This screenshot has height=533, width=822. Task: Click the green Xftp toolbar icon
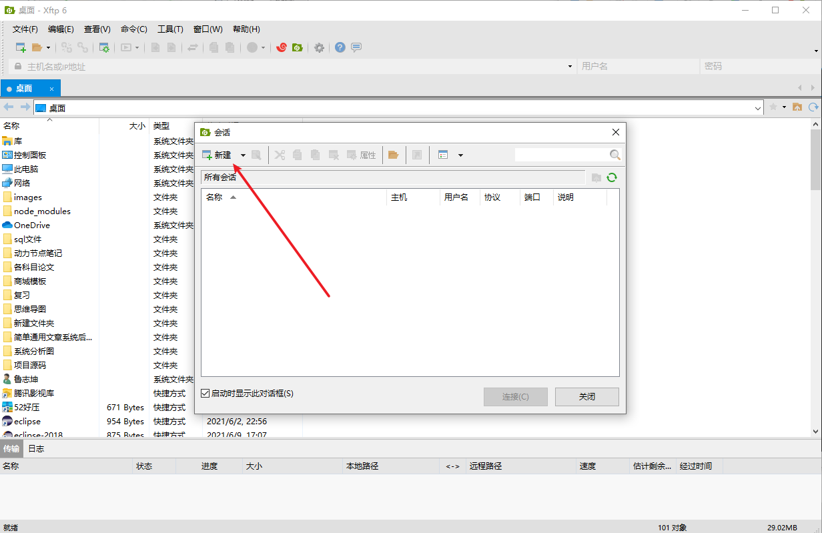(298, 47)
